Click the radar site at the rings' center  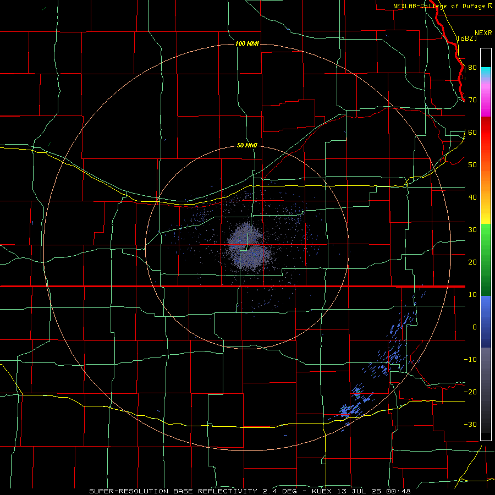(248, 247)
